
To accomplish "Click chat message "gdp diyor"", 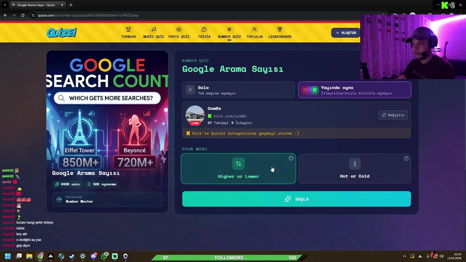I will click(23, 246).
